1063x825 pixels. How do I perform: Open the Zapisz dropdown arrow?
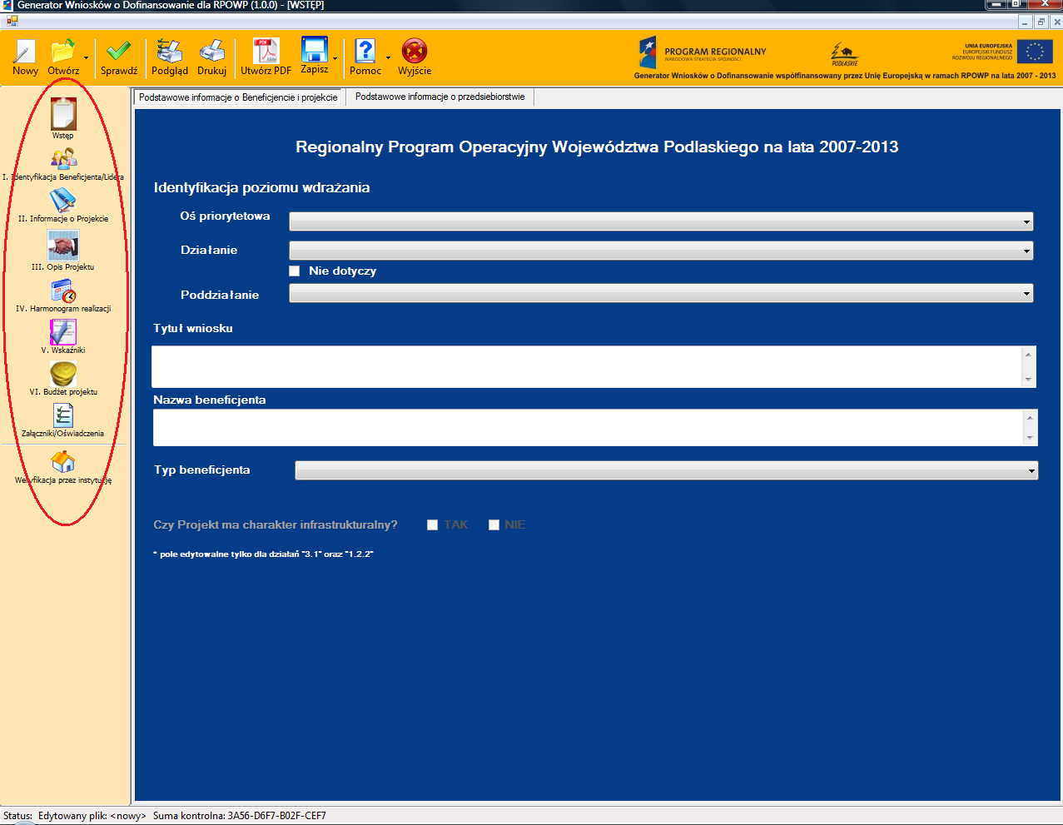point(335,58)
